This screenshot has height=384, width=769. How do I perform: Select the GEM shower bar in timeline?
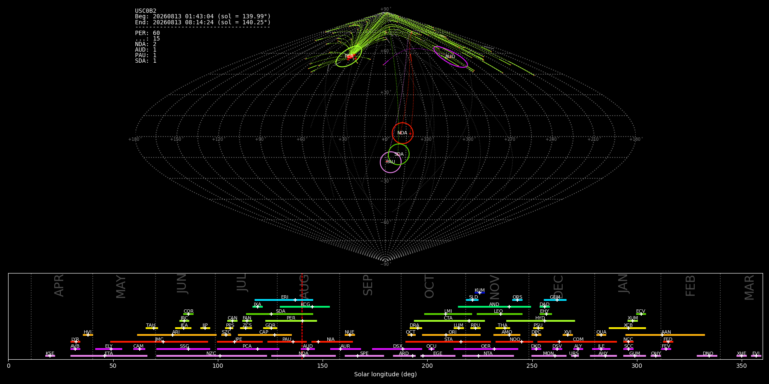click(x=555, y=300)
